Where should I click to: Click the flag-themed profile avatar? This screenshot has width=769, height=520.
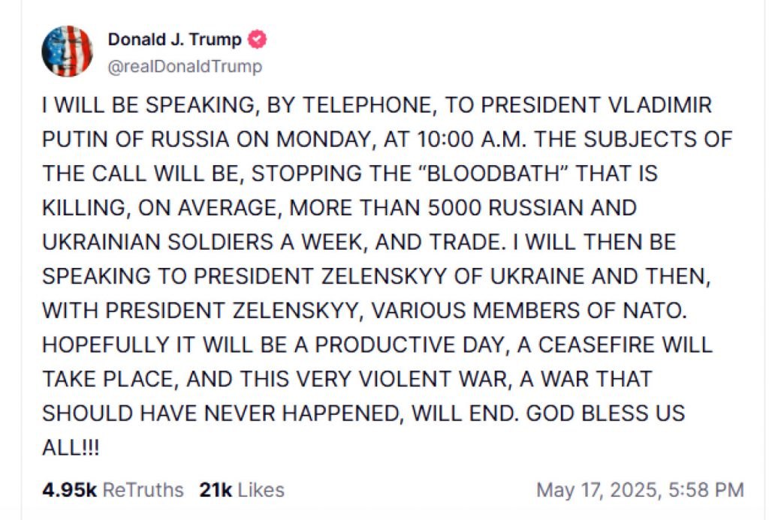[67, 51]
